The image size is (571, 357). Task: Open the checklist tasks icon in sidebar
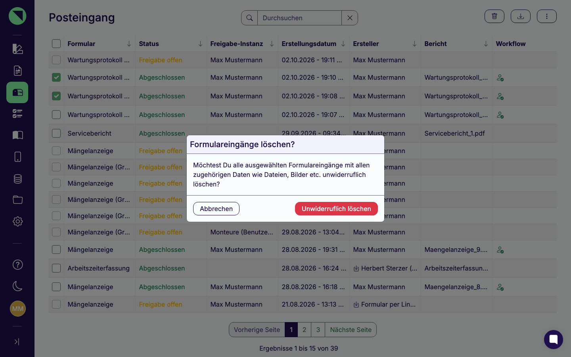click(x=17, y=113)
